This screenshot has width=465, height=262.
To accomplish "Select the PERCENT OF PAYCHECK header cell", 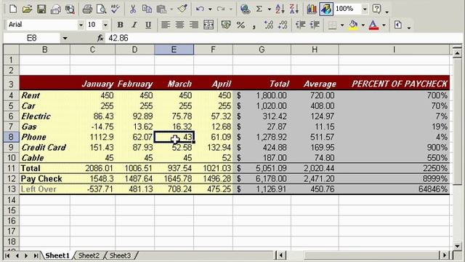I will pyautogui.click(x=394, y=83).
